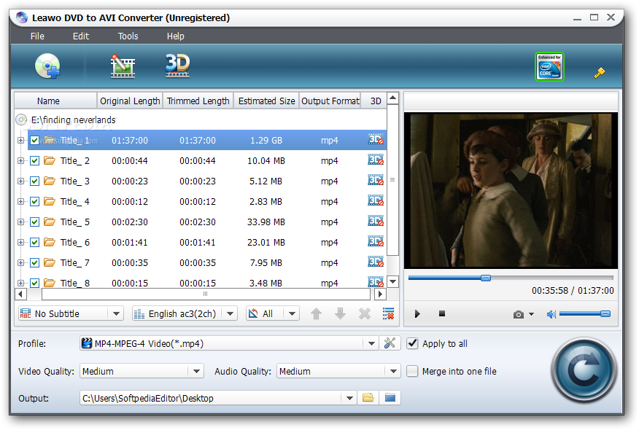This screenshot has height=430, width=639.
Task: Expand the Title_ 2 tree node
Action: point(20,161)
